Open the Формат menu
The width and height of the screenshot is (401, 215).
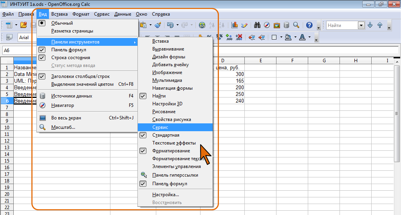tap(81, 14)
